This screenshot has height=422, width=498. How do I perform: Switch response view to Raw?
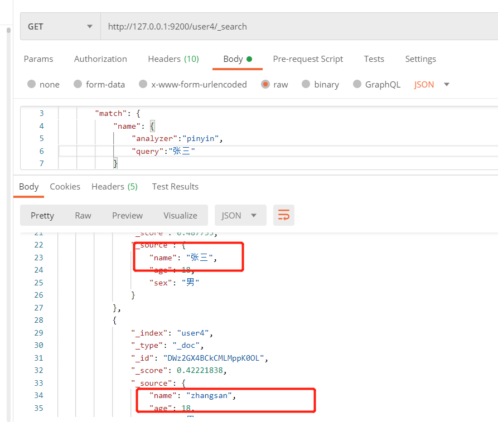tap(83, 215)
